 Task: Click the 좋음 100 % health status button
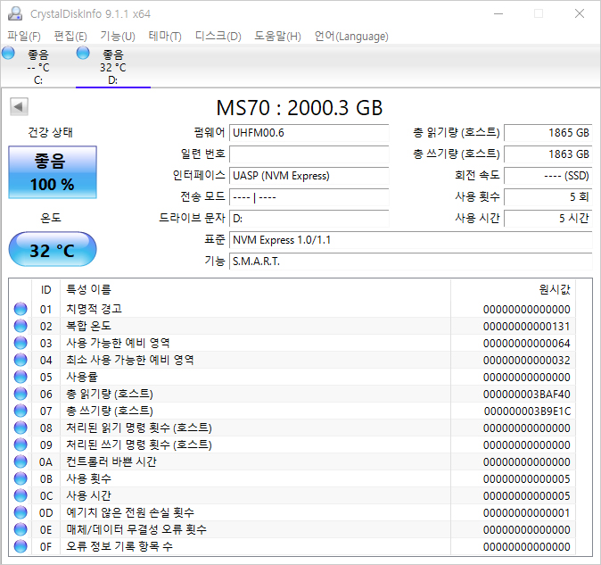pyautogui.click(x=53, y=172)
